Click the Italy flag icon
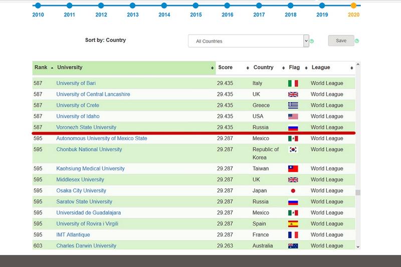The width and height of the screenshot is (401, 267). (x=293, y=83)
